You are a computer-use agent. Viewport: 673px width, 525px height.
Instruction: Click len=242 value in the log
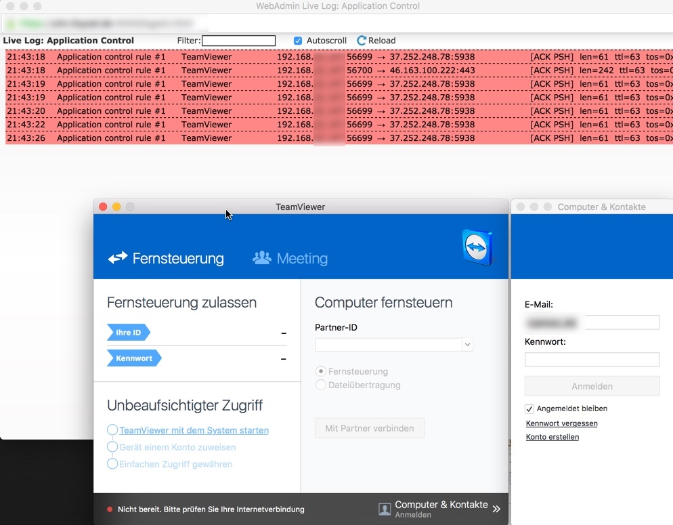coord(596,70)
